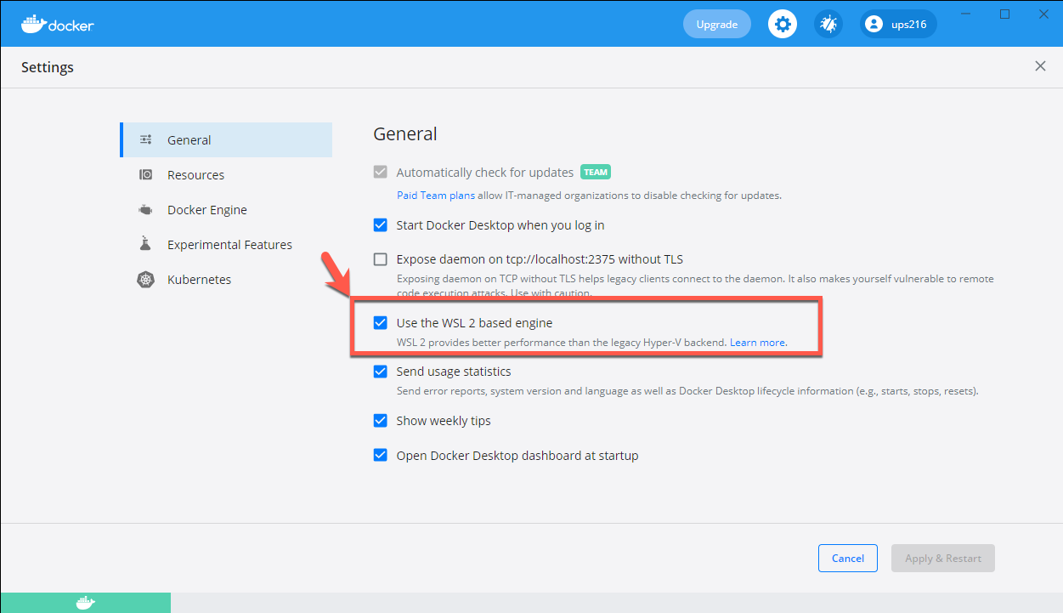Click the docker wordmark text
Screen dimensions: 1063x613
71,26
